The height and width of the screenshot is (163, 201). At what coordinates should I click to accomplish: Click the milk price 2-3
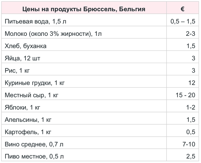click(x=191, y=34)
